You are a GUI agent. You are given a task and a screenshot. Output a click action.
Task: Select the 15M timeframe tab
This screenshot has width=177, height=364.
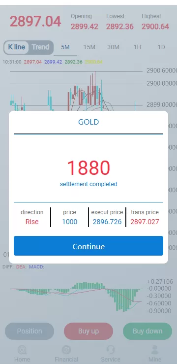pos(89,47)
